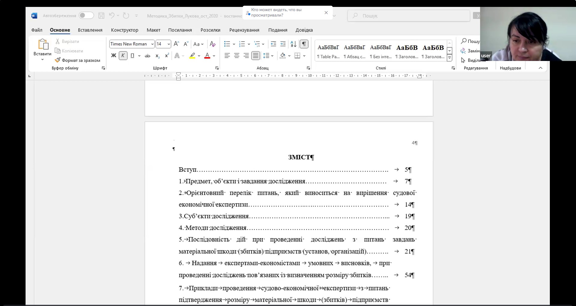
Task: Open the Times New Roman font dropdown
Action: click(152, 44)
